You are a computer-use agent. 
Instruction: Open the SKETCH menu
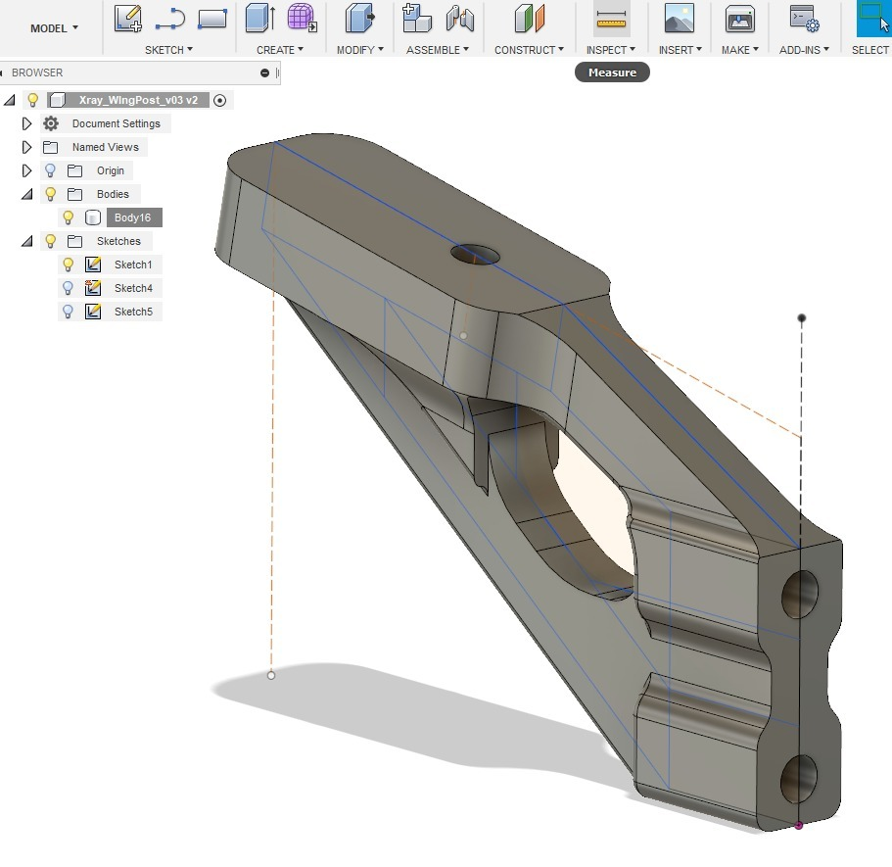point(167,49)
